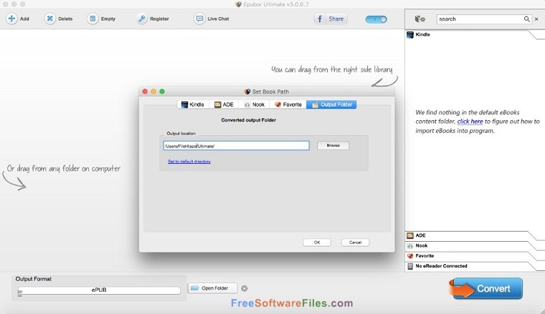
Task: Open the ePUB output format dropdown
Action: coord(99,290)
